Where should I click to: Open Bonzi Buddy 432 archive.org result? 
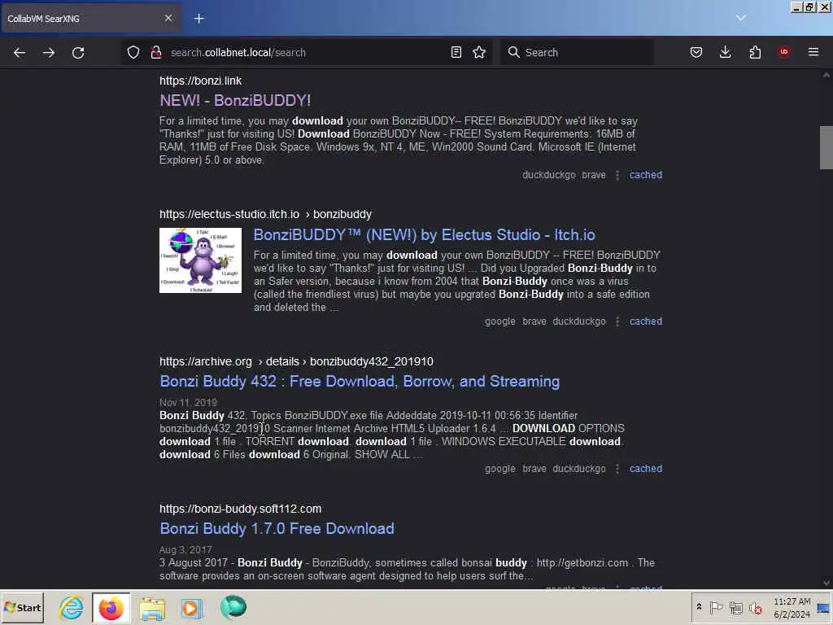360,382
